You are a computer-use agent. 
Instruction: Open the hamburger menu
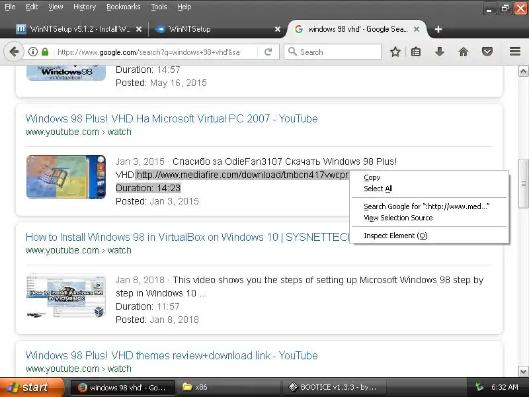[x=515, y=52]
